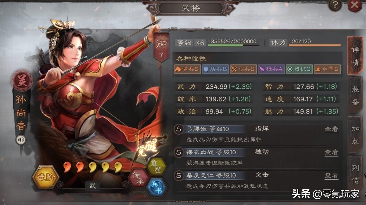The width and height of the screenshot is (366, 205).
Task: Select the 盾兵B shield troop badge
Action: click(215, 69)
